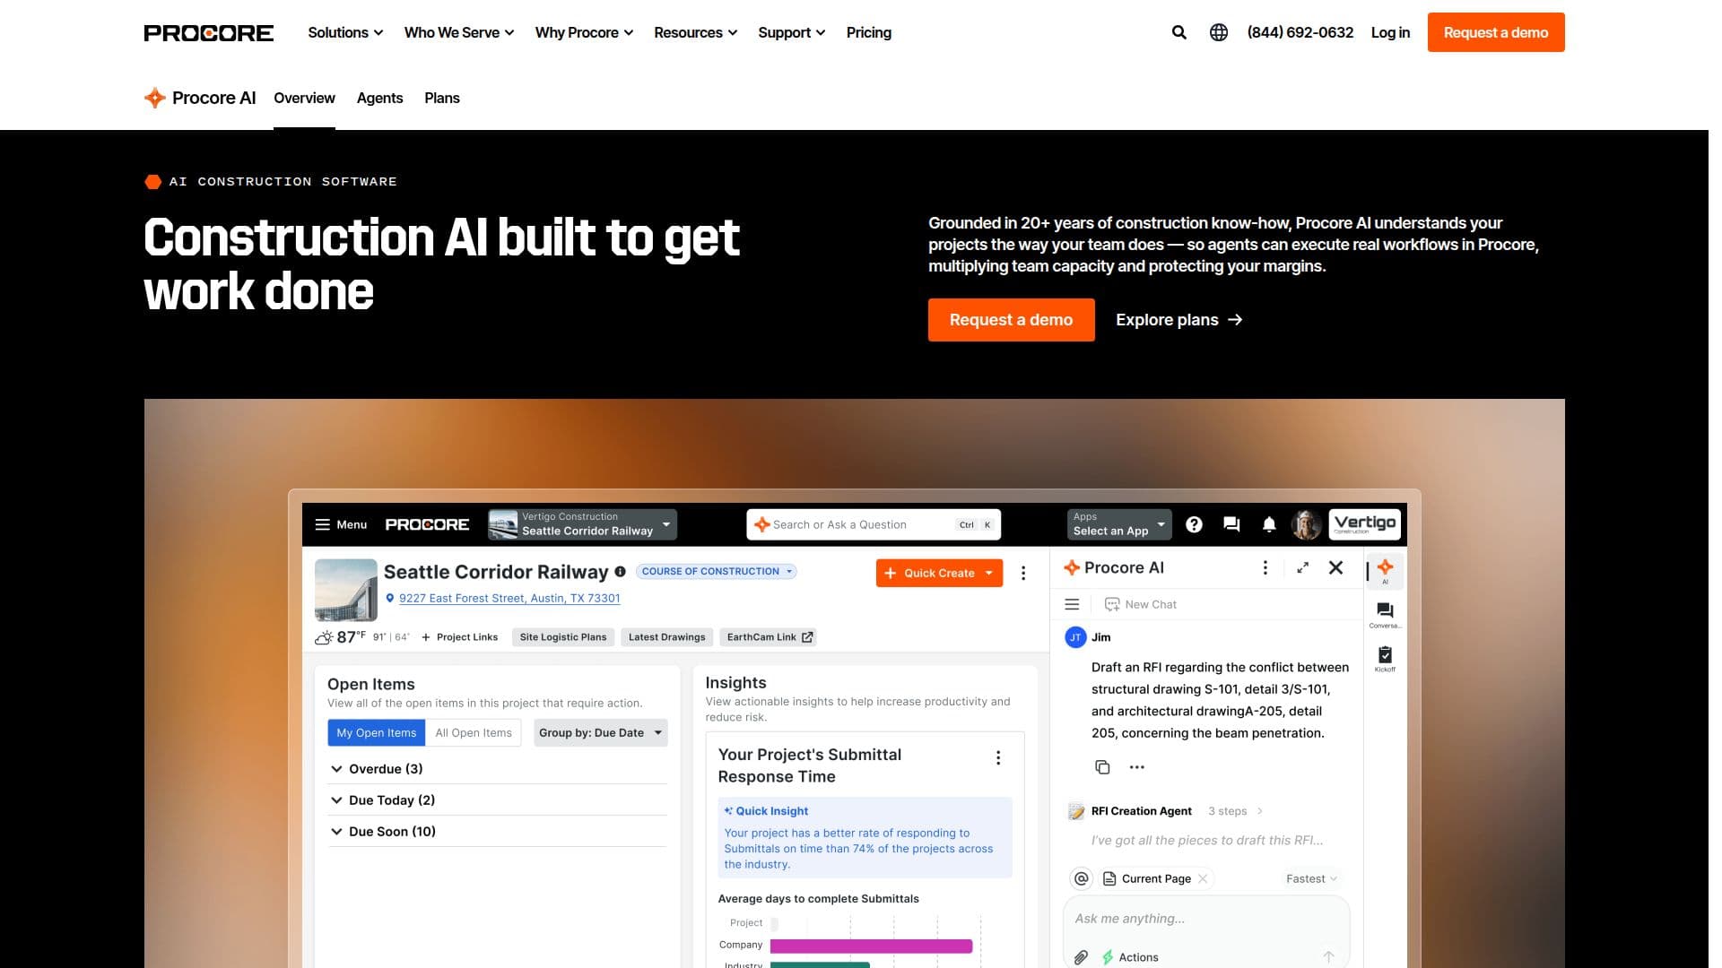The width and height of the screenshot is (1722, 968).
Task: Open the Latest Drawings link
Action: pyautogui.click(x=666, y=637)
